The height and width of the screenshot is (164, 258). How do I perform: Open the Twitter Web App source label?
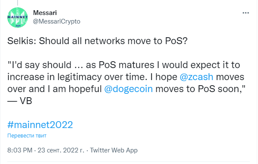(x=114, y=150)
